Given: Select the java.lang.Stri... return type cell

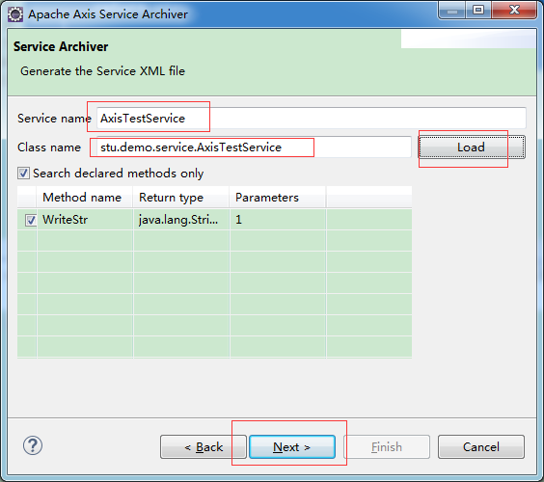Looking at the screenshot, I should click(x=180, y=220).
